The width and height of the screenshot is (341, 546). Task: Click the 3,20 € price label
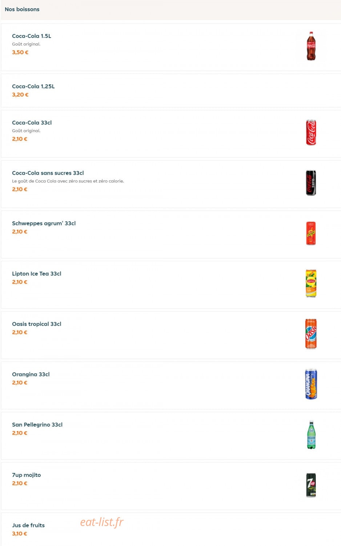[20, 95]
